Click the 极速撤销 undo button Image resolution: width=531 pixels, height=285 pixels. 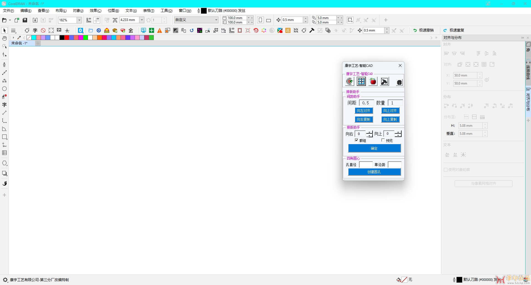click(424, 30)
